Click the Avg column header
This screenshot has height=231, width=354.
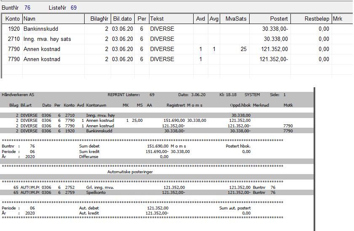point(214,19)
